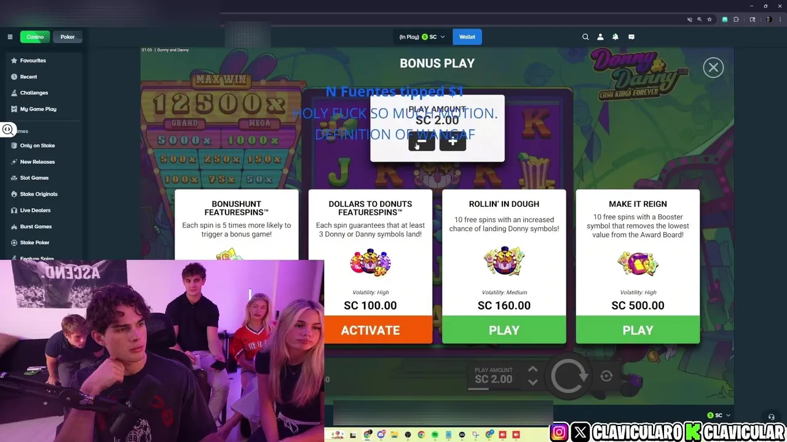Screen dimensions: 787x442
Task: Click the Dollars to Donuts symbol image
Action: coord(370,263)
